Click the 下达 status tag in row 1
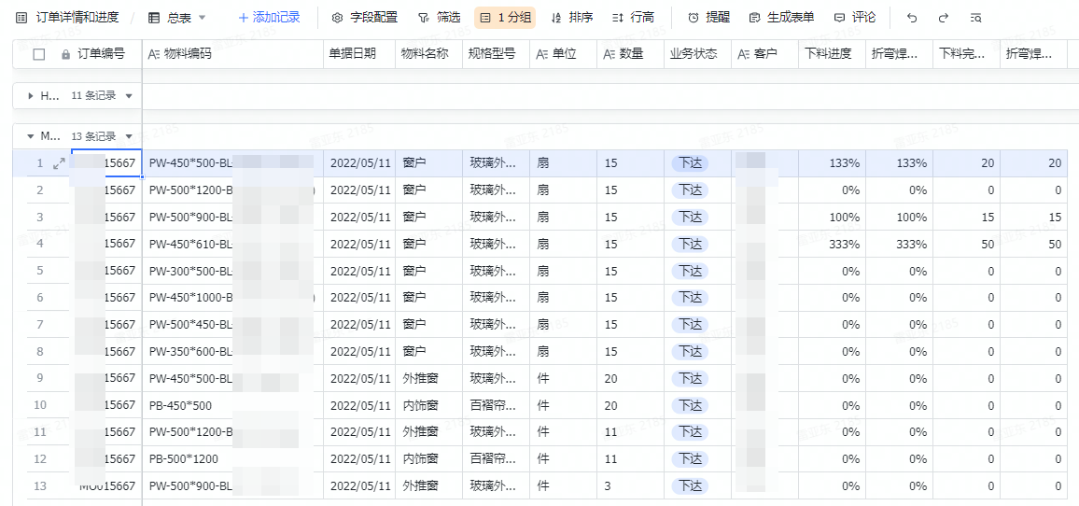Image resolution: width=1079 pixels, height=506 pixels. pyautogui.click(x=690, y=164)
